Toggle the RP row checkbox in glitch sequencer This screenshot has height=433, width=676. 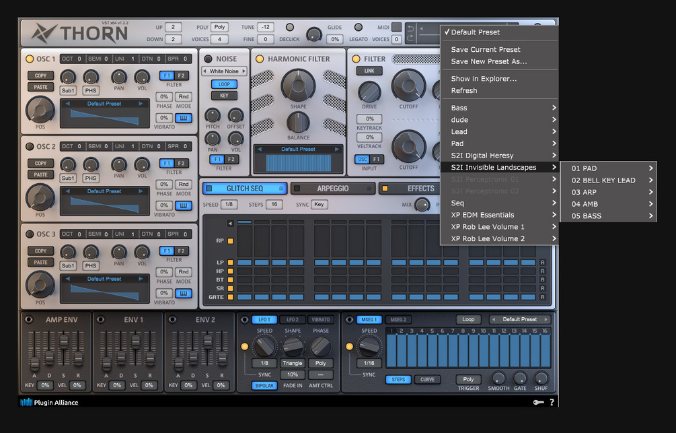click(230, 241)
